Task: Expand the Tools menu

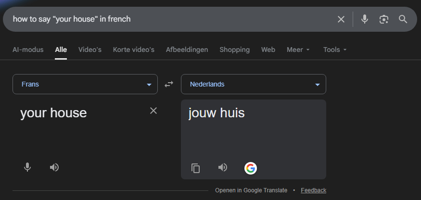Action: (x=335, y=50)
